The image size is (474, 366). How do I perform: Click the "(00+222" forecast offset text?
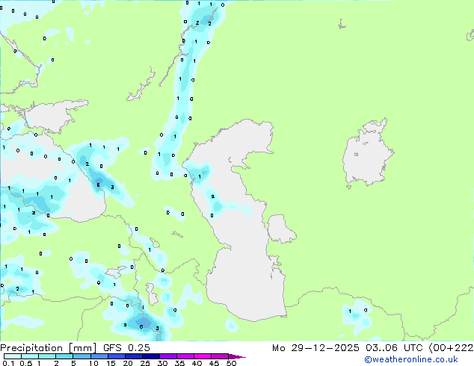click(x=451, y=348)
